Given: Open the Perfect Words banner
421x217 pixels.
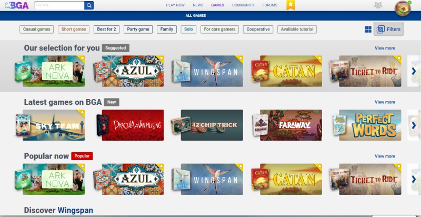Looking at the screenshot, I should [370, 125].
